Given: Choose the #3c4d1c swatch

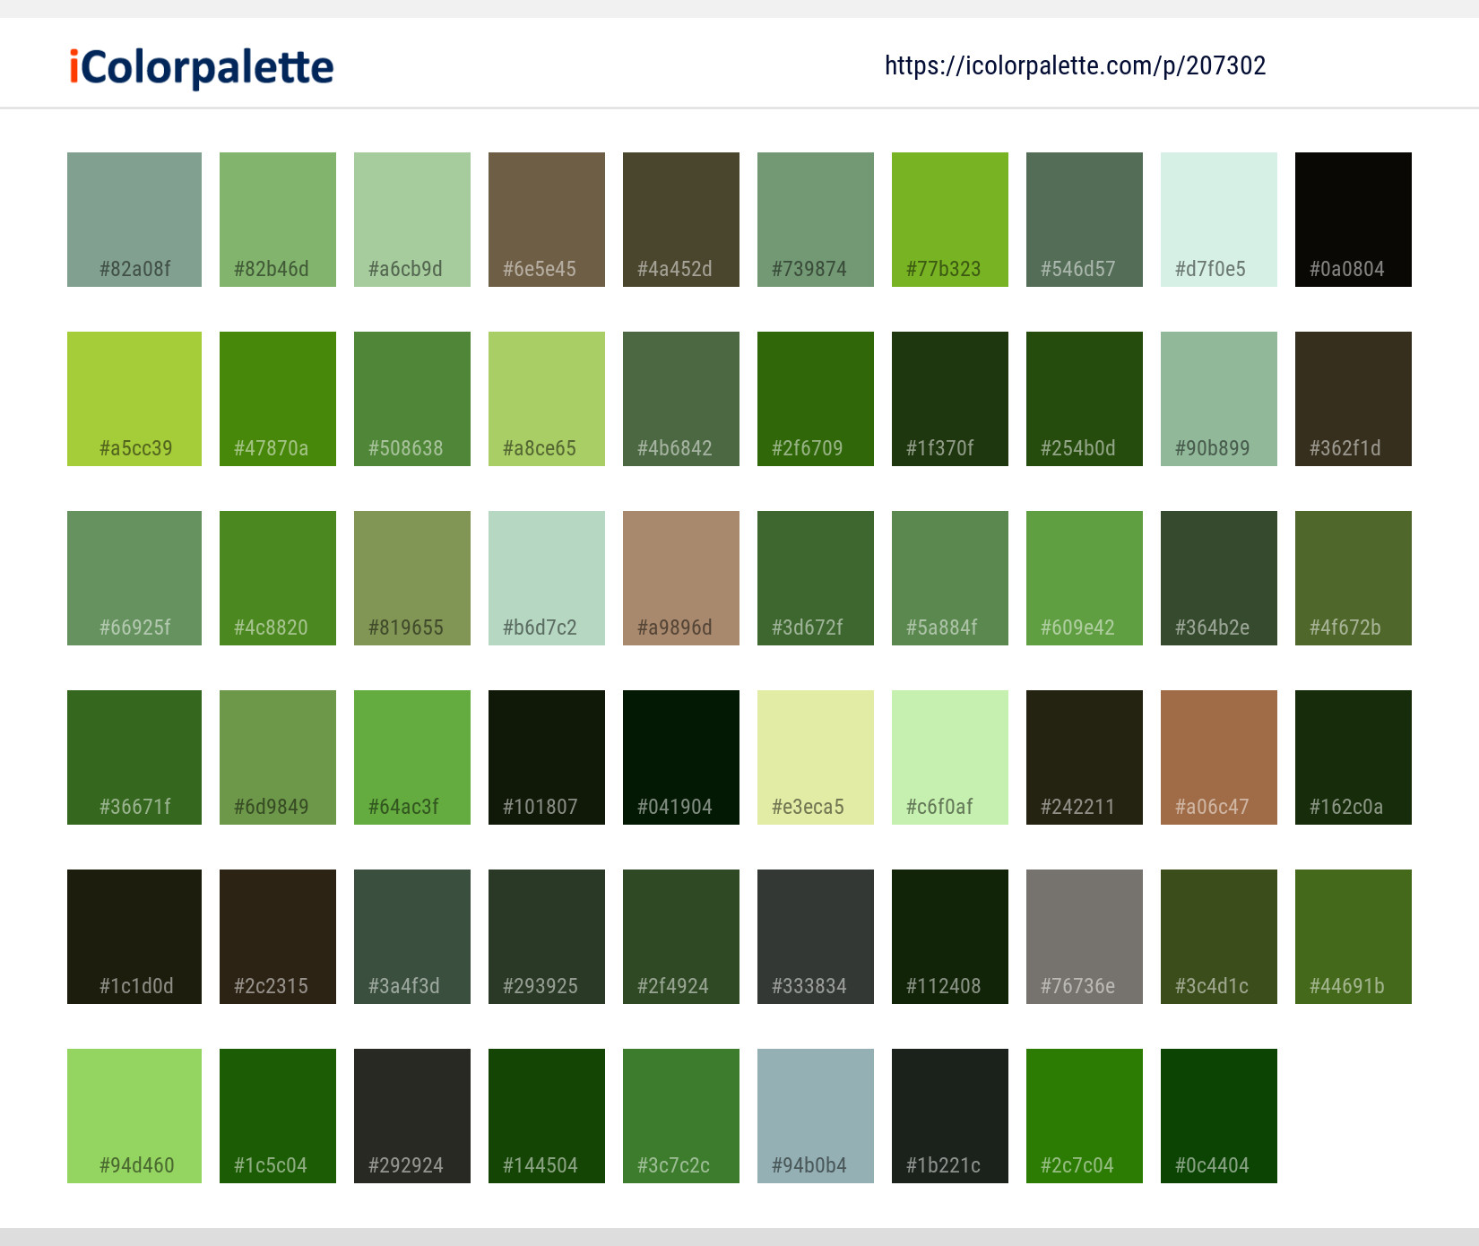Looking at the screenshot, I should click(1219, 937).
